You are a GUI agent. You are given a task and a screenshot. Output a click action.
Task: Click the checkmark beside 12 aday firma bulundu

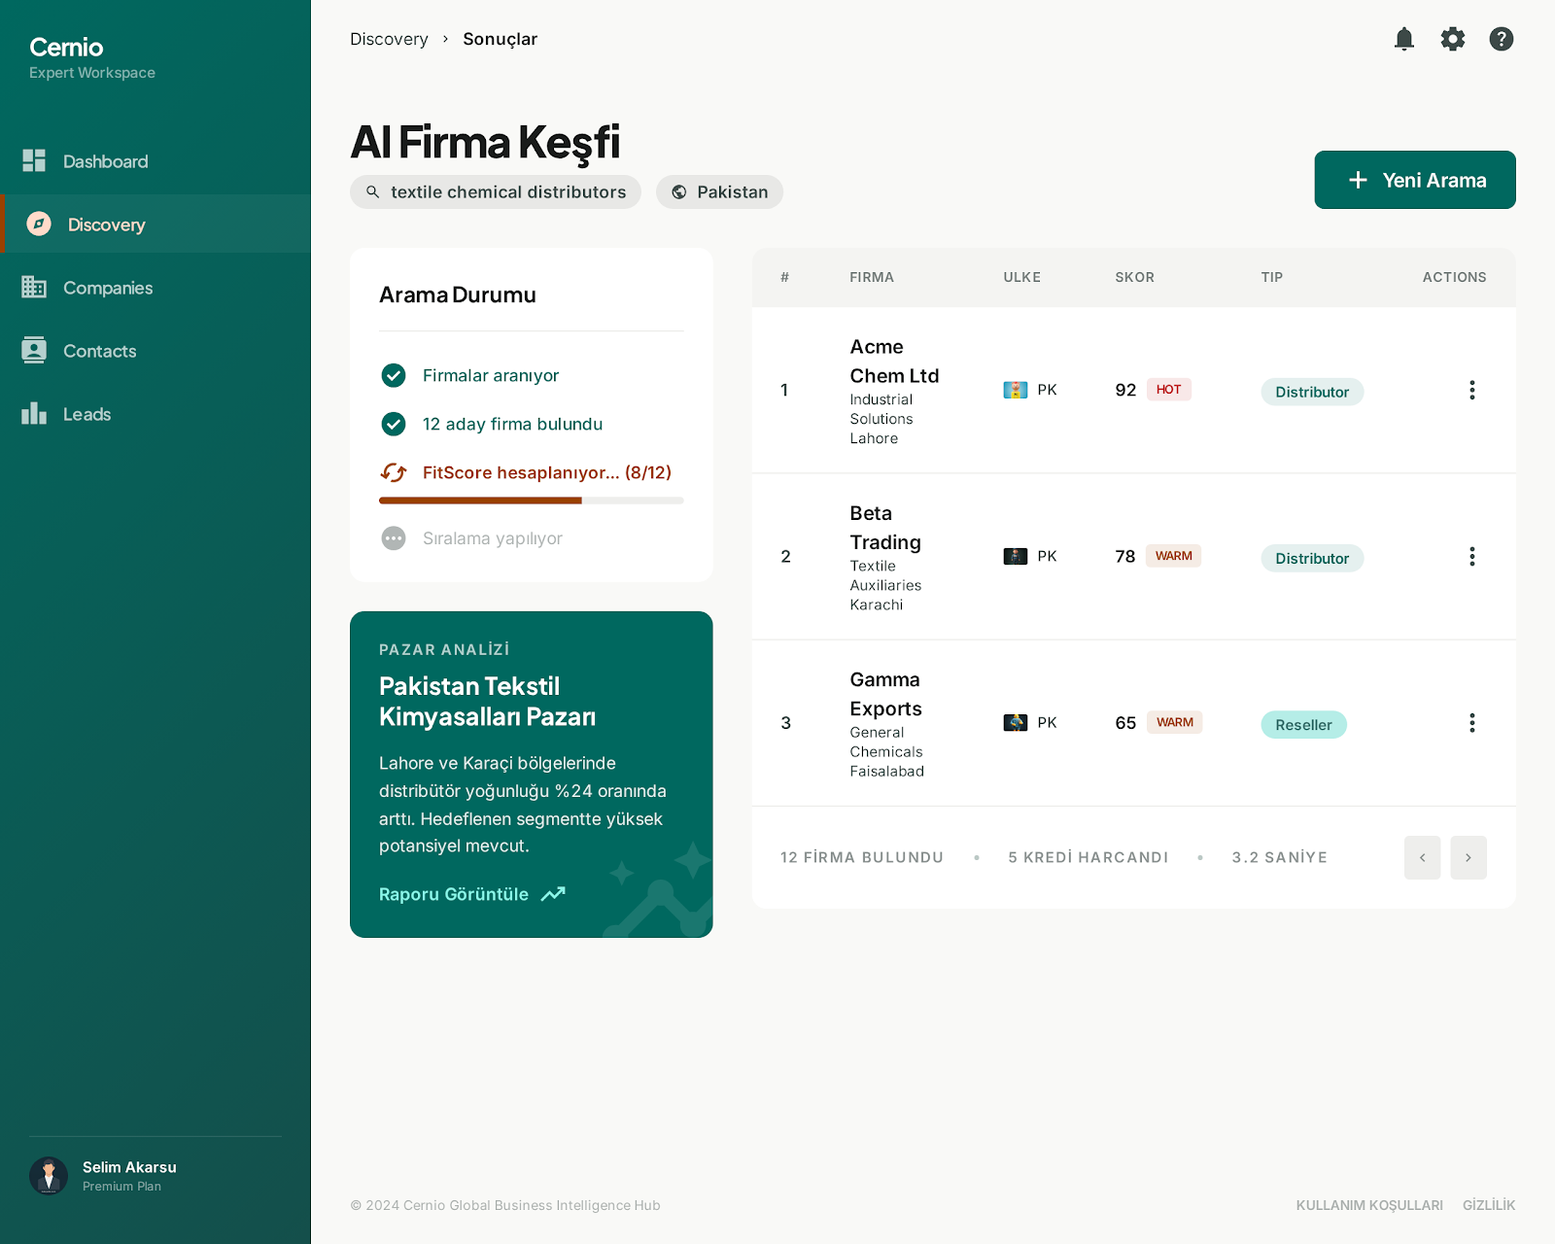(393, 424)
